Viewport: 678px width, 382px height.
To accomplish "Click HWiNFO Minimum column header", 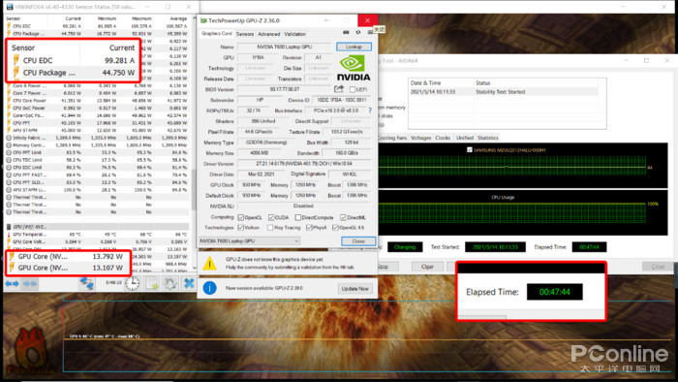I will pyautogui.click(x=107, y=18).
